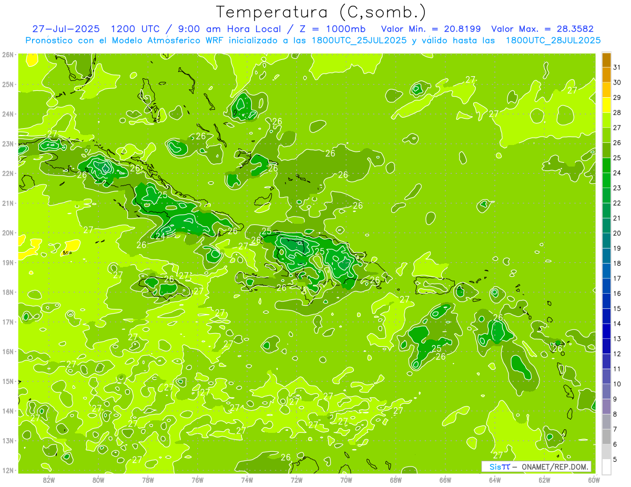Click the "1800UTC_28JUL2025" valid-until time
Screen dimensions: 631x487
click(553, 40)
